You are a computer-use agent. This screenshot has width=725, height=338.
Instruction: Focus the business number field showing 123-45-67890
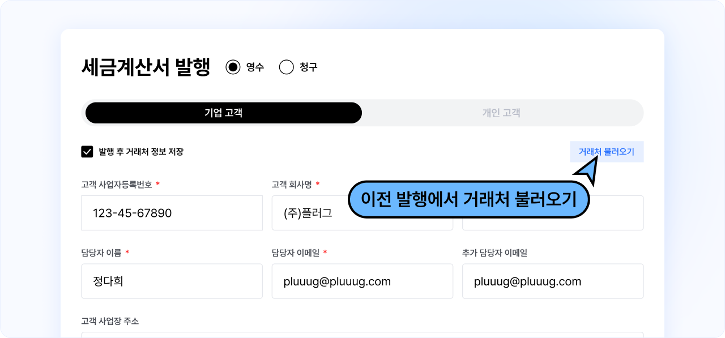(172, 213)
